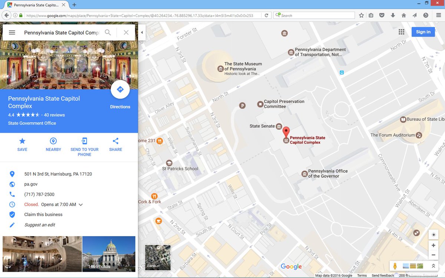This screenshot has width=445, height=278.
Task: Clear the Maps search with X
Action: (126, 33)
